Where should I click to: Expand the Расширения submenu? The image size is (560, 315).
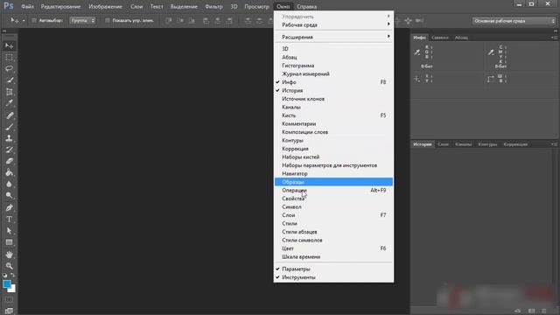click(x=333, y=37)
